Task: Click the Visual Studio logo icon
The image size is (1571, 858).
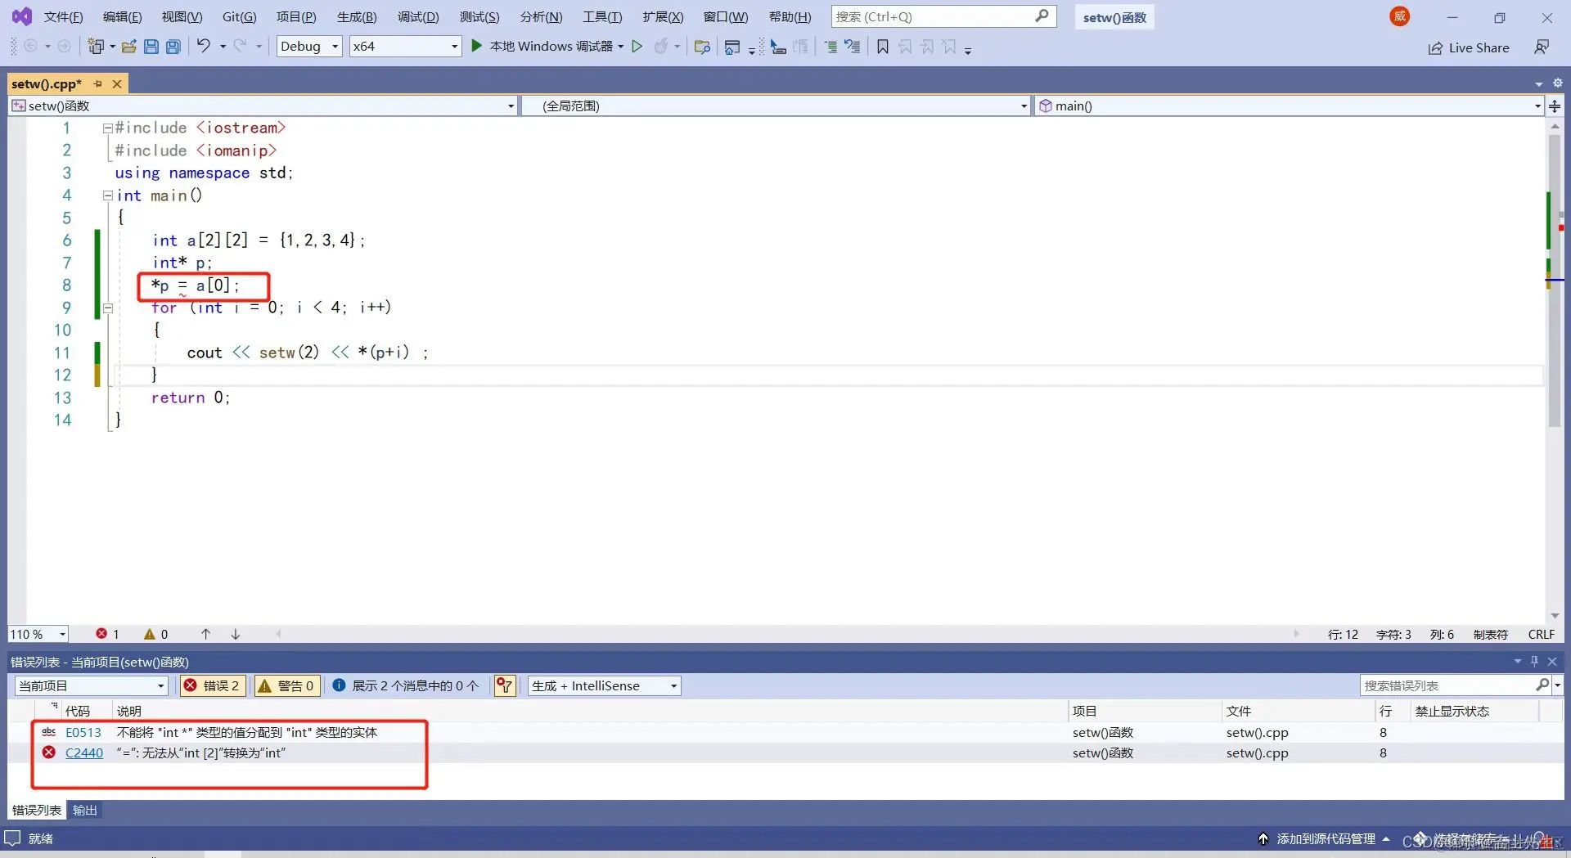Action: [x=22, y=16]
